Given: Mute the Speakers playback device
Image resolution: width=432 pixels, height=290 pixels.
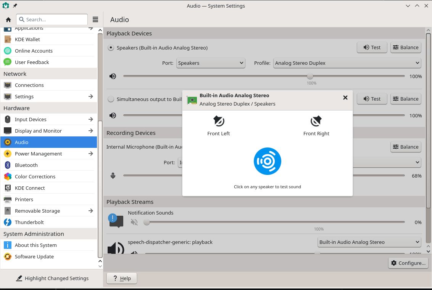Looking at the screenshot, I should coord(113,76).
